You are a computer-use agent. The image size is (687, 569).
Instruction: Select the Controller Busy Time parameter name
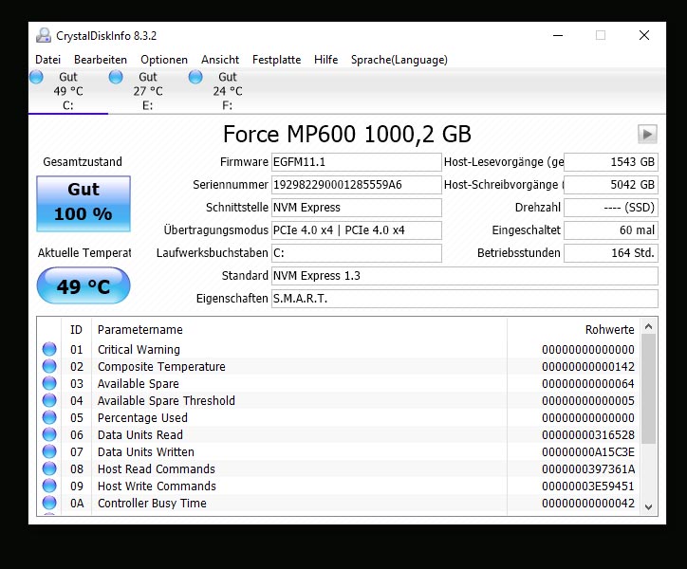click(x=152, y=504)
